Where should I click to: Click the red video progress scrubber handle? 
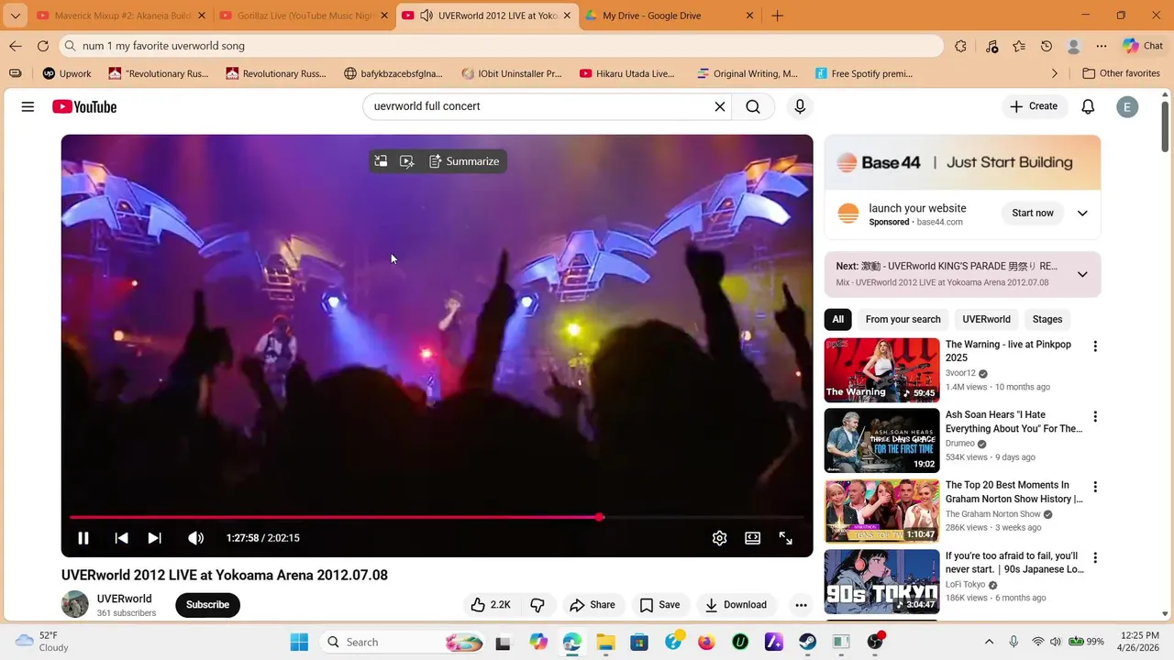[599, 517]
